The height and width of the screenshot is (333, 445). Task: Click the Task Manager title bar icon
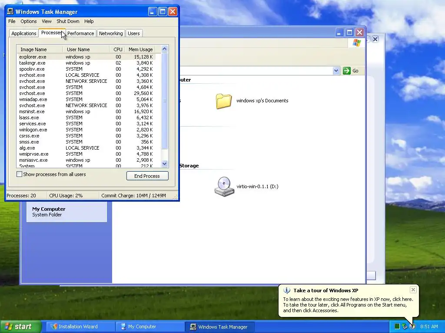(x=10, y=11)
